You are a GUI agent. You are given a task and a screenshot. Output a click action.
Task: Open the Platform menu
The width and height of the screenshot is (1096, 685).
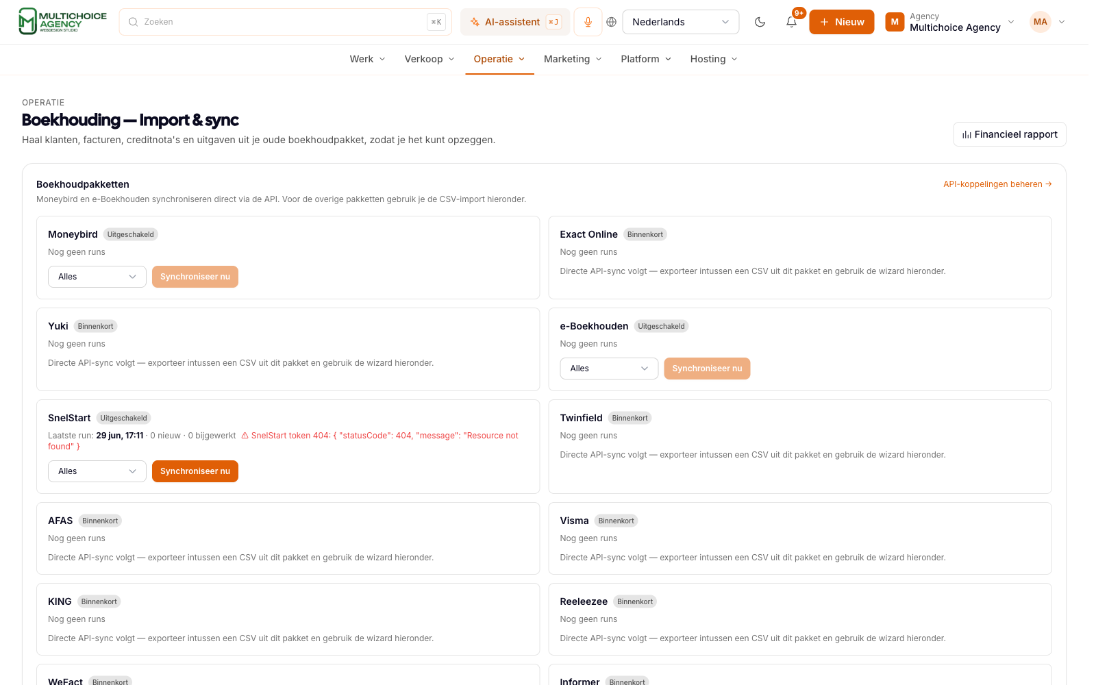point(647,59)
